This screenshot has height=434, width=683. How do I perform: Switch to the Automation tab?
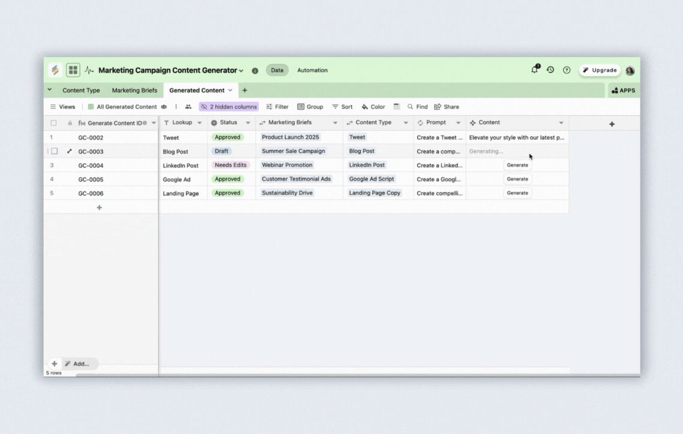click(312, 70)
